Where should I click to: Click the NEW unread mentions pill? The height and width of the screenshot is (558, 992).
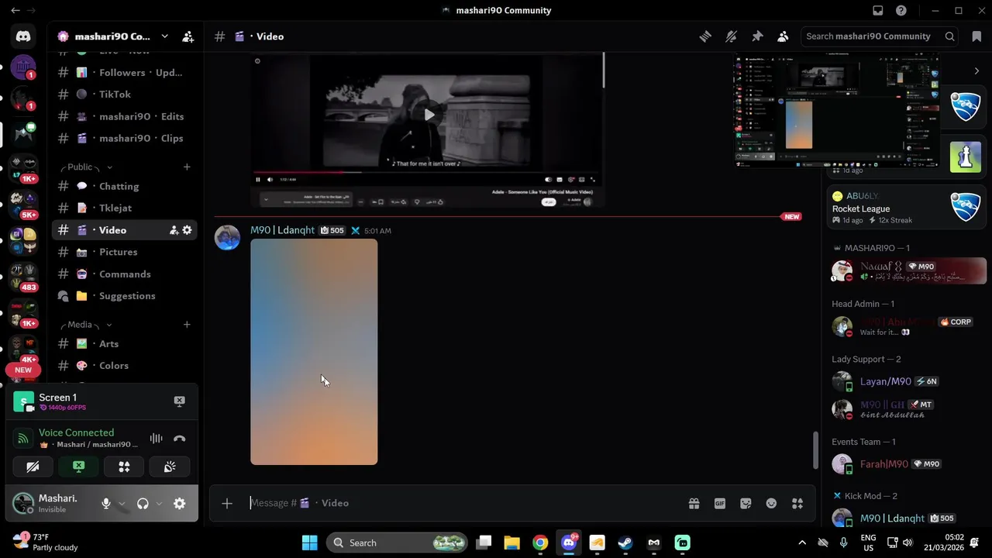(23, 370)
